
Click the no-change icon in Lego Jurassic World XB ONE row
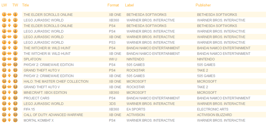point(9,37)
